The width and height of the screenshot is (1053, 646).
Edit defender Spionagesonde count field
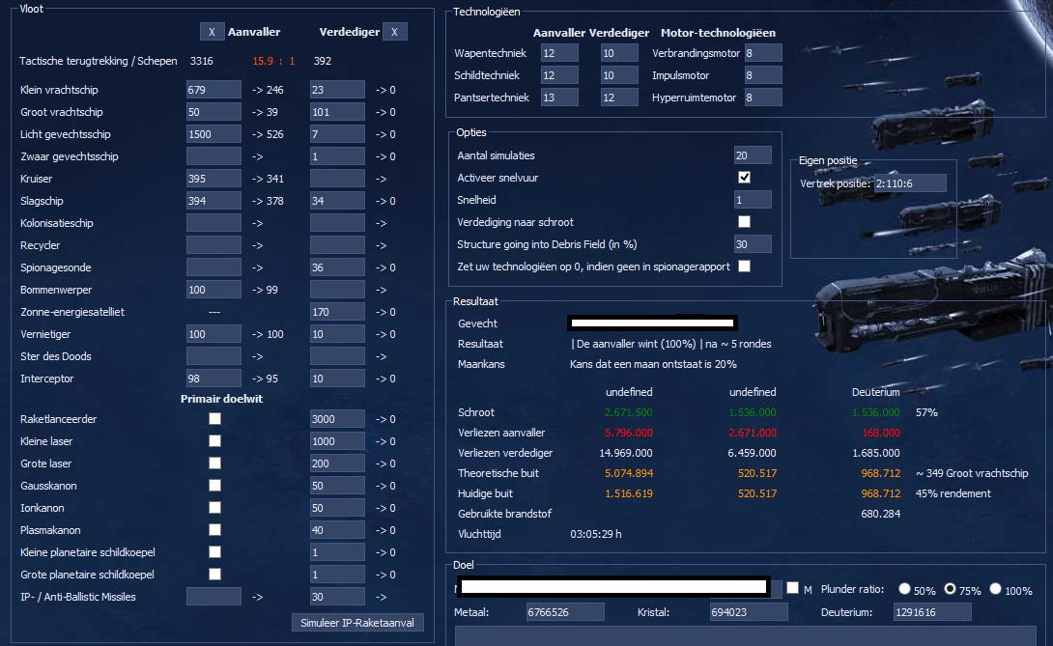[x=337, y=267]
